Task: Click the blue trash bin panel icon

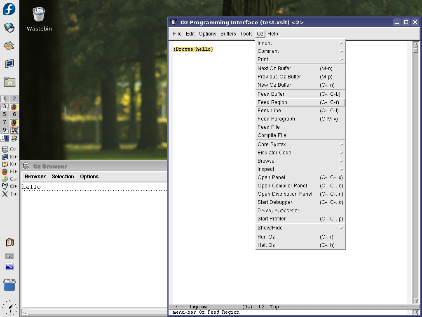Action: tap(9, 284)
